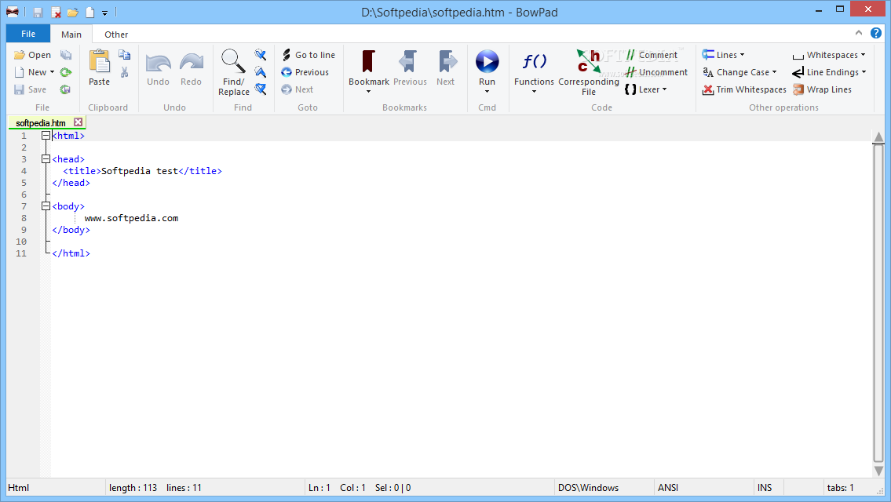This screenshot has height=502, width=891.
Task: Click the bottom find magnifier icon
Action: (x=261, y=89)
